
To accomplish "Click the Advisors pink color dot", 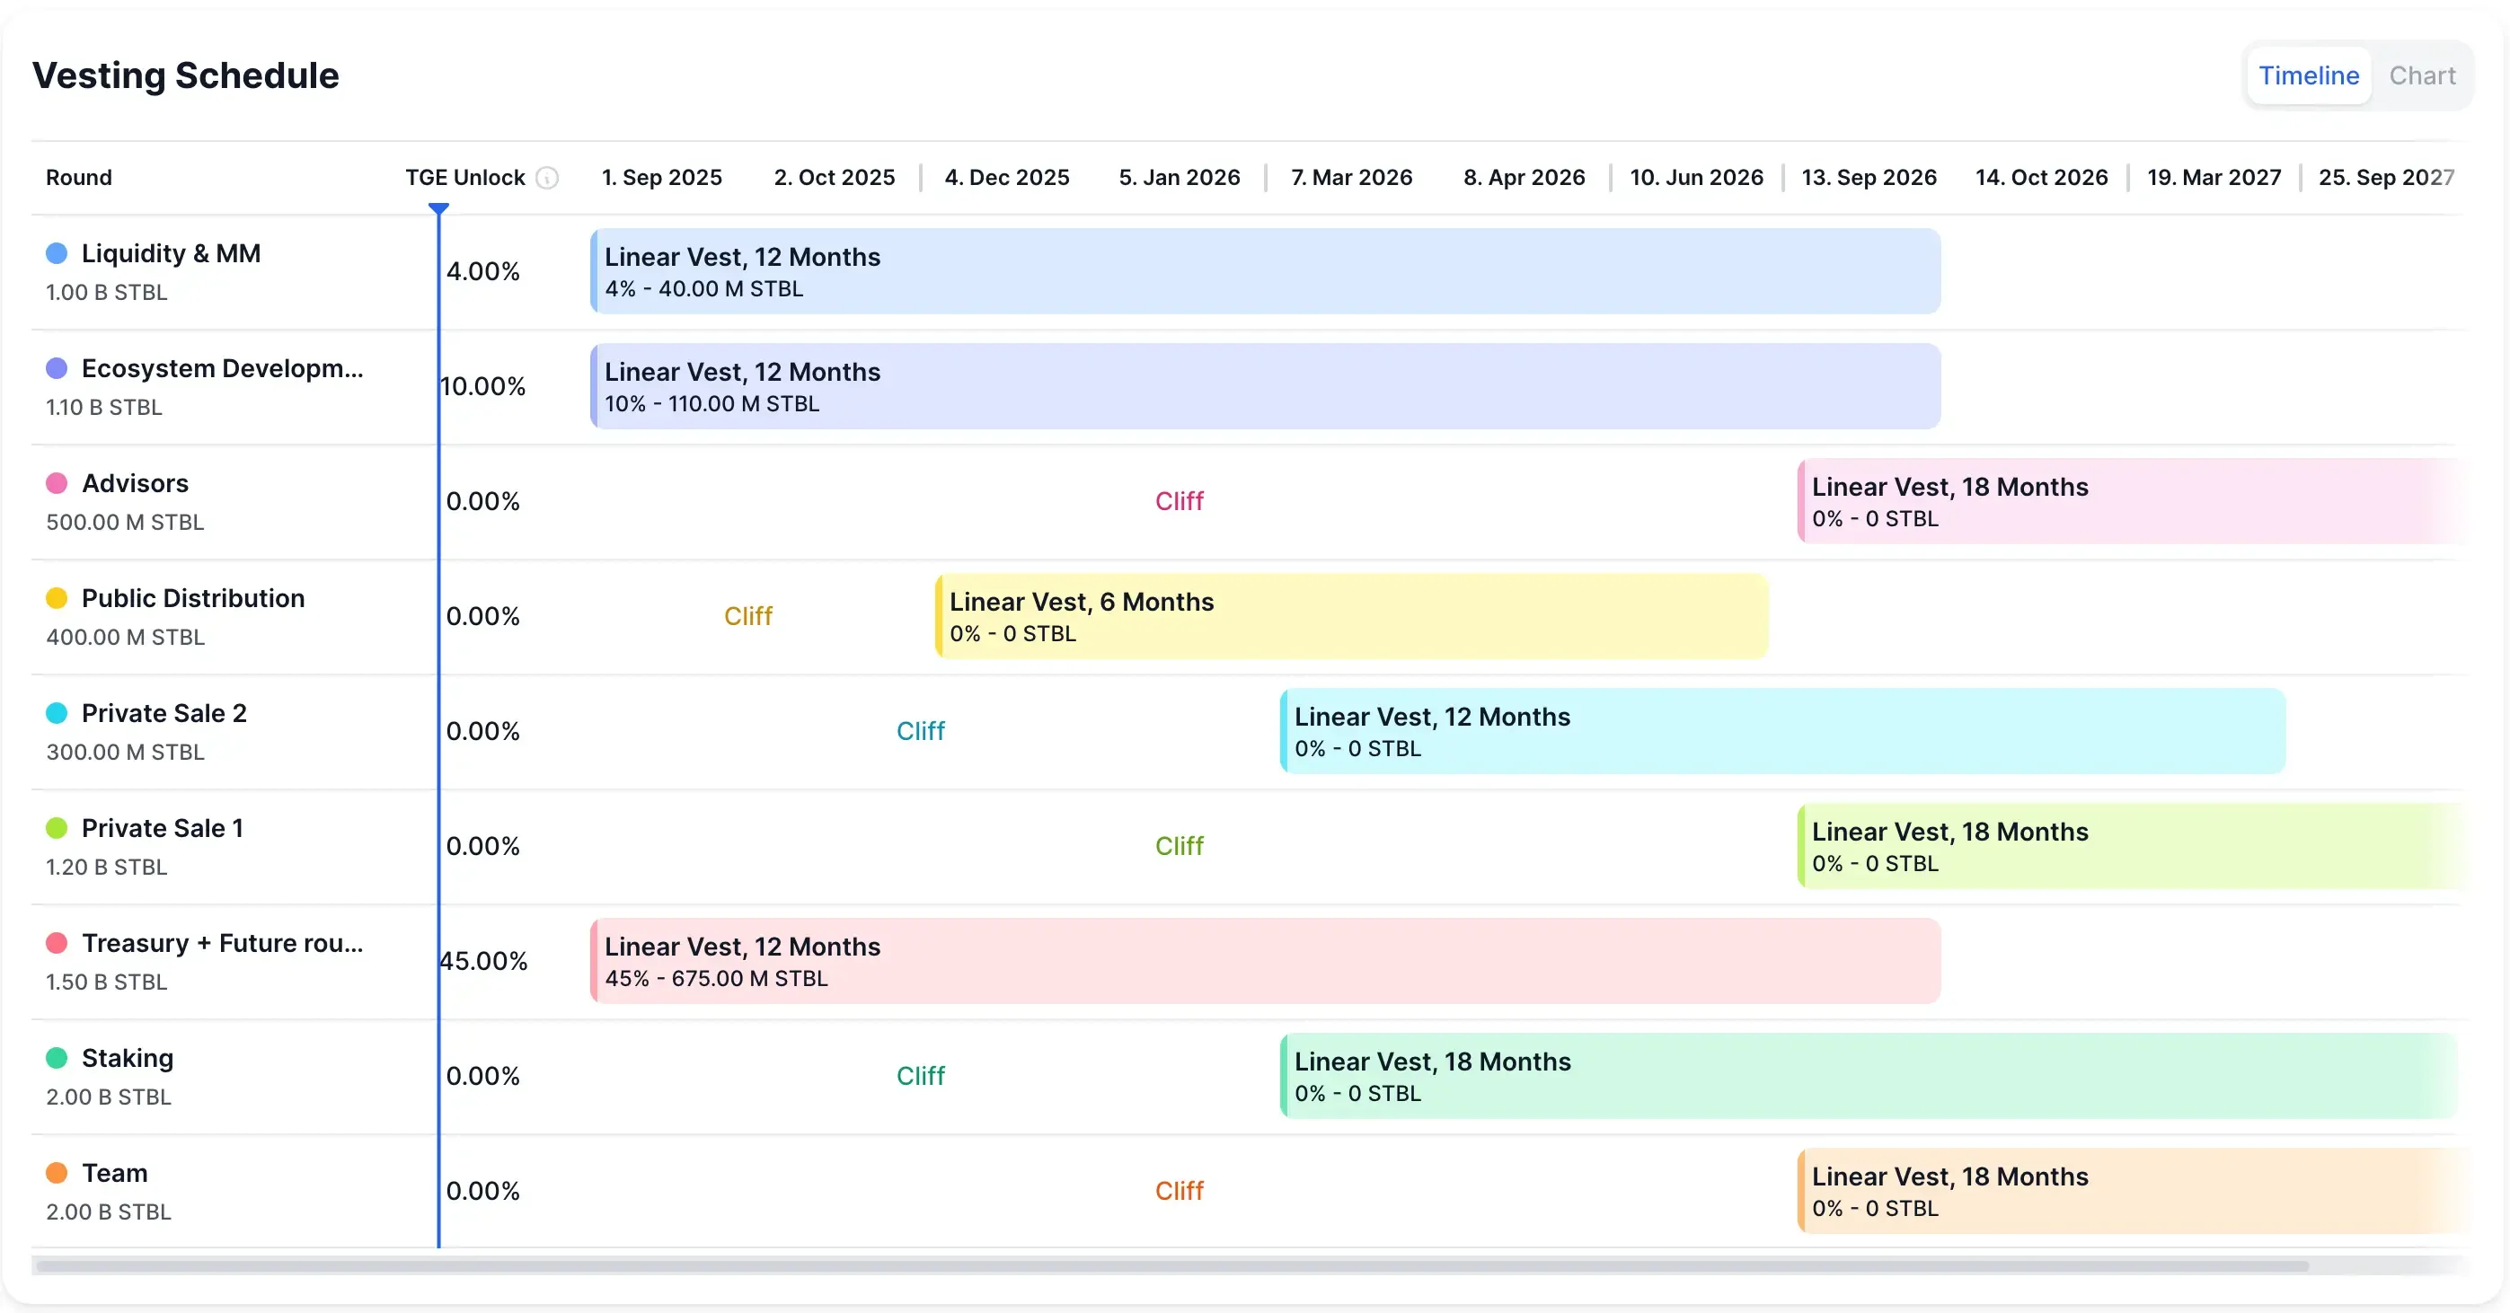I will tap(57, 483).
